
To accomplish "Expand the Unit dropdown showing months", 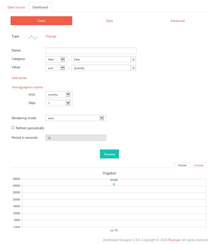I will pos(59,95).
